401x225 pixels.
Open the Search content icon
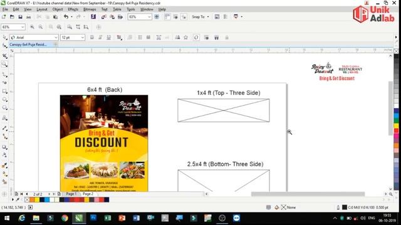click(x=93, y=17)
